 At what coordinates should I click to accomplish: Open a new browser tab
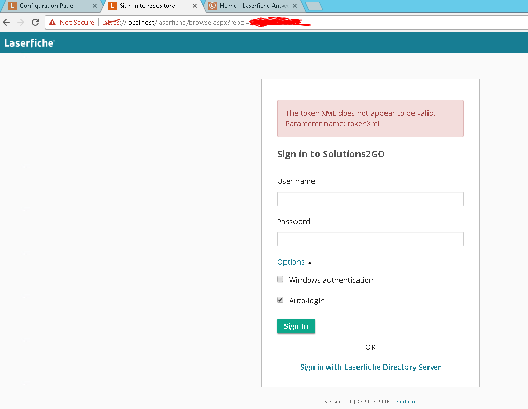coord(314,6)
